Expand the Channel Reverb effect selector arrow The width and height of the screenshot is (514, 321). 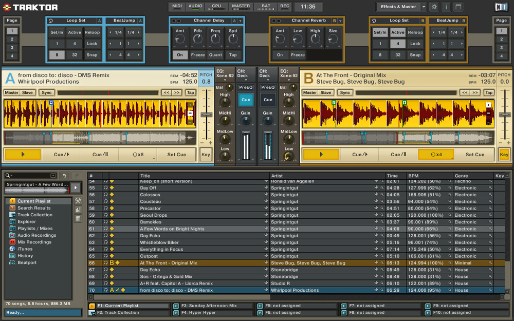(x=340, y=21)
